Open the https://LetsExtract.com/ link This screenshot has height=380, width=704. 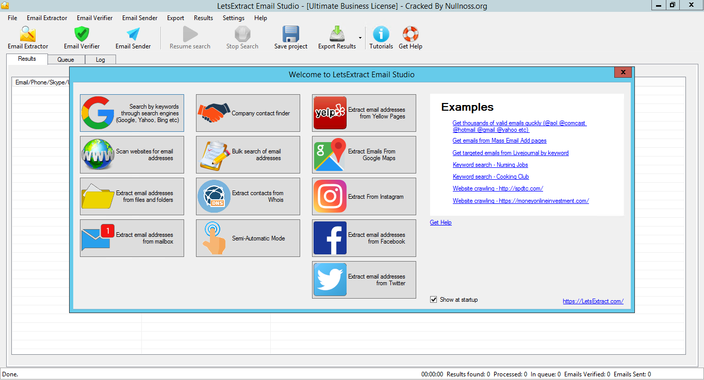[593, 301]
